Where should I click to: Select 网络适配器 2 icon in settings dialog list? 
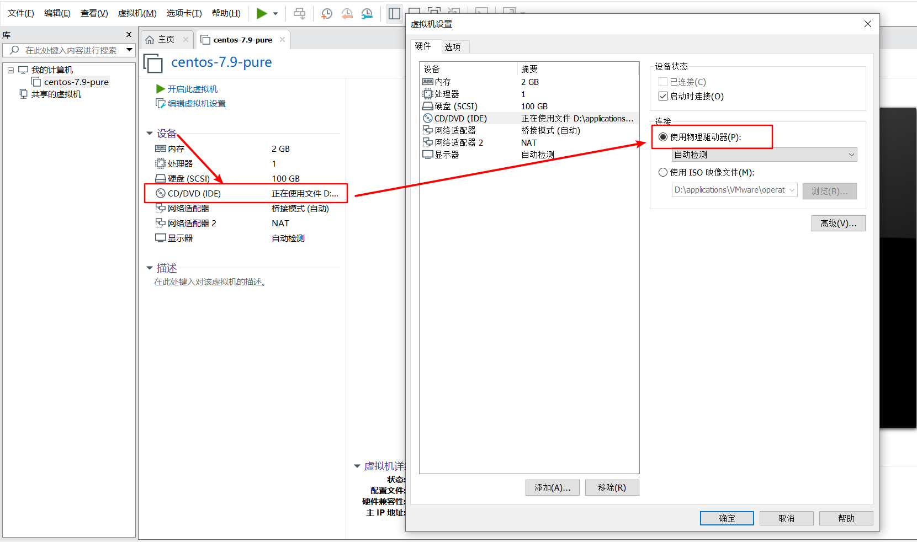click(x=428, y=142)
